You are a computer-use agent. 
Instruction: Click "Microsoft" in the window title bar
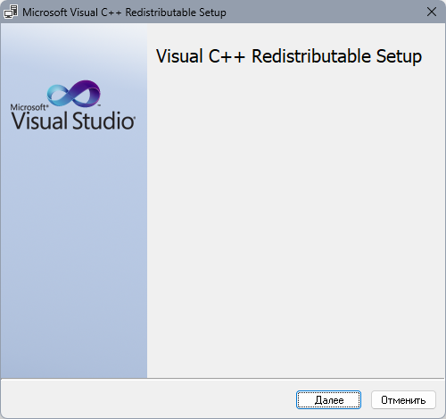click(x=45, y=13)
